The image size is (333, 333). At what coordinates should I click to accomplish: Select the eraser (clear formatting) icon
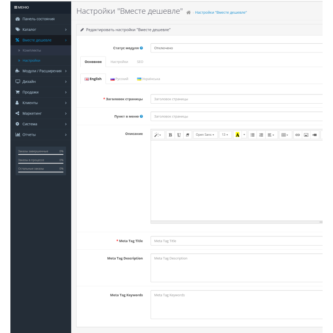tap(187, 134)
